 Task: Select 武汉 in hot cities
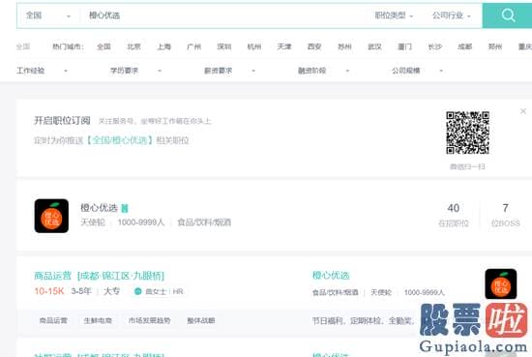(375, 46)
